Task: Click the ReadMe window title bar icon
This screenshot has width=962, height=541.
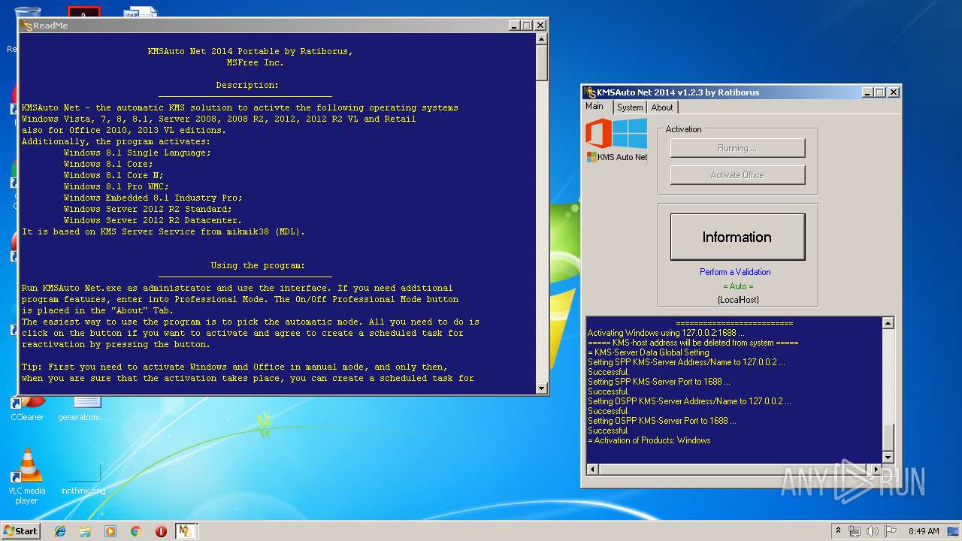Action: (x=27, y=26)
